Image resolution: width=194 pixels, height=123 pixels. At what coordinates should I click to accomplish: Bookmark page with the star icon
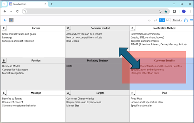tap(166, 12)
